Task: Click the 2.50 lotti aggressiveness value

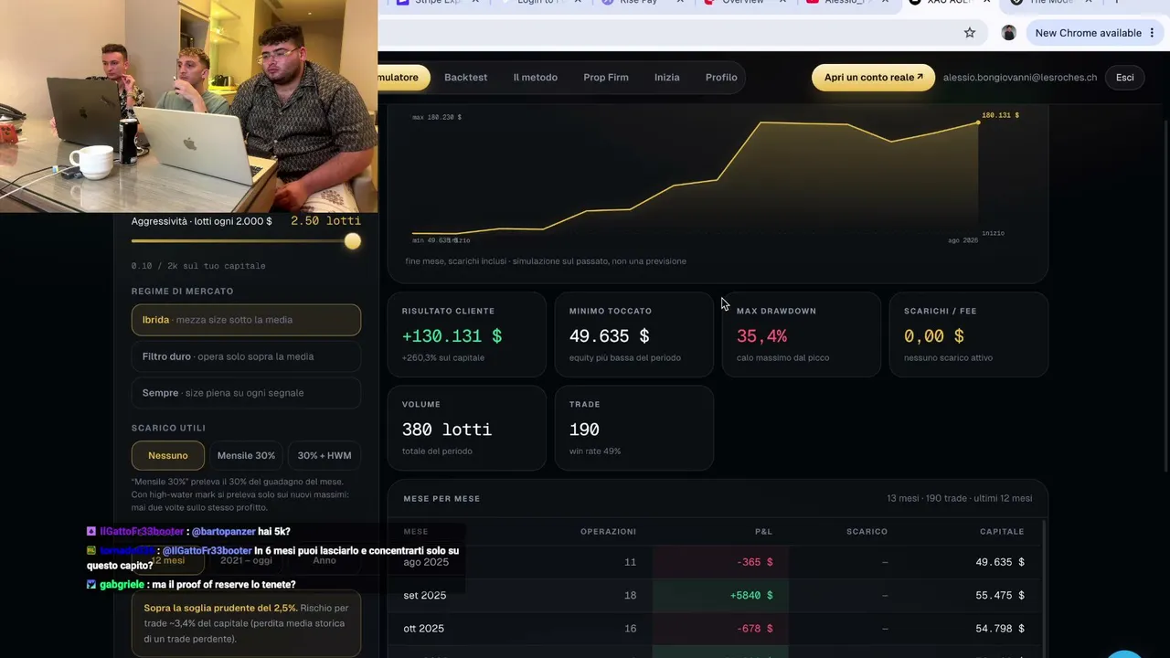Action: click(325, 221)
